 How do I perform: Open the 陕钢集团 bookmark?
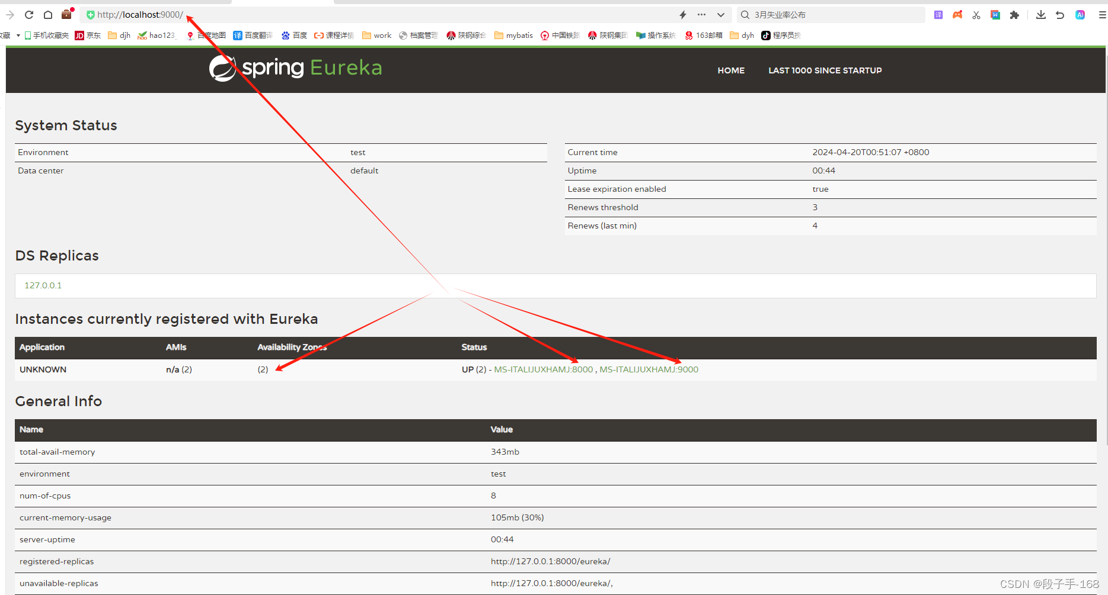coord(608,36)
